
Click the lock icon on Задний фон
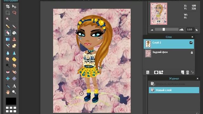[x=192, y=53]
